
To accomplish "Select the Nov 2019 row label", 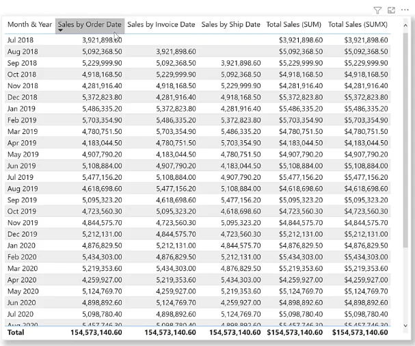I will pyautogui.click(x=23, y=223).
